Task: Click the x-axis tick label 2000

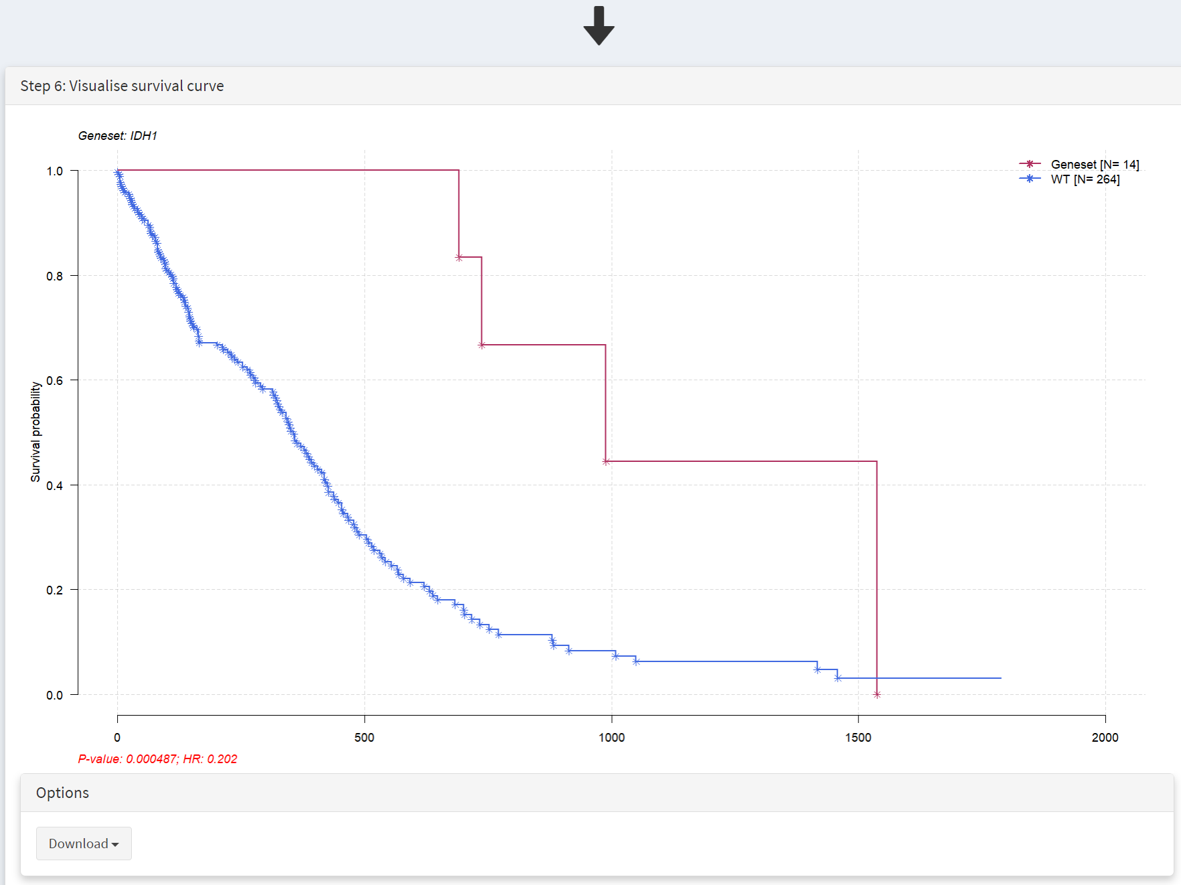Action: (1105, 738)
